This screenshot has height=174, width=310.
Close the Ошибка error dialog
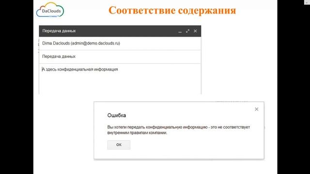[x=256, y=109]
